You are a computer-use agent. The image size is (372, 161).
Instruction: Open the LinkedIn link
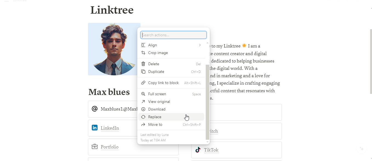pos(110,128)
